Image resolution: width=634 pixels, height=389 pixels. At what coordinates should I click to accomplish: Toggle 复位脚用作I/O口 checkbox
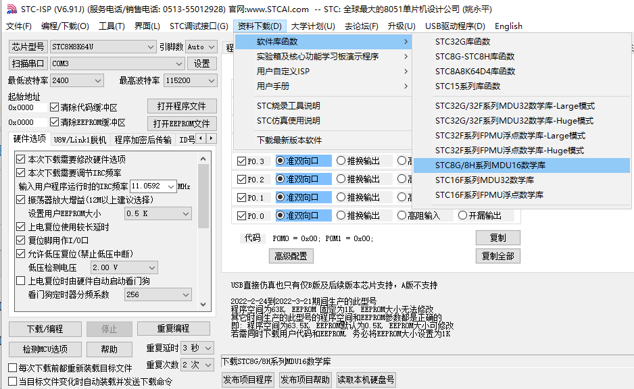(21, 240)
